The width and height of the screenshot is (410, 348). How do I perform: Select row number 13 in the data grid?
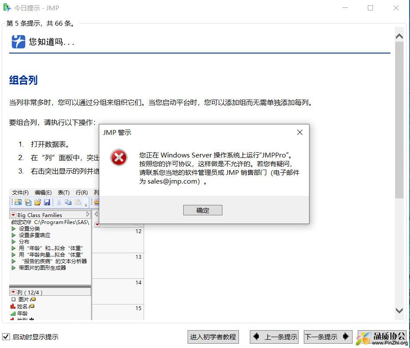click(x=138, y=257)
